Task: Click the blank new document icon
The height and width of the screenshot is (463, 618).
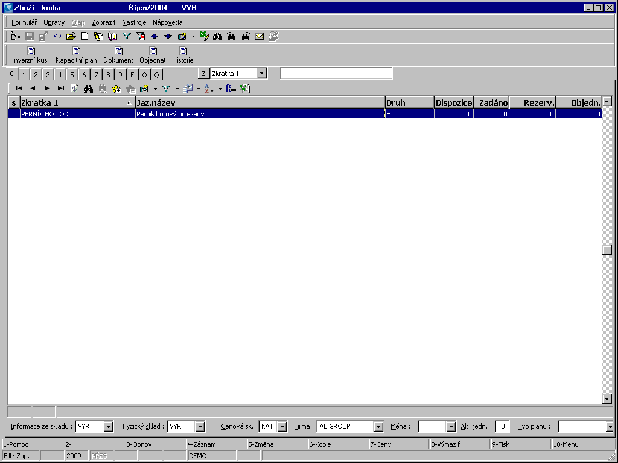Action: [84, 36]
